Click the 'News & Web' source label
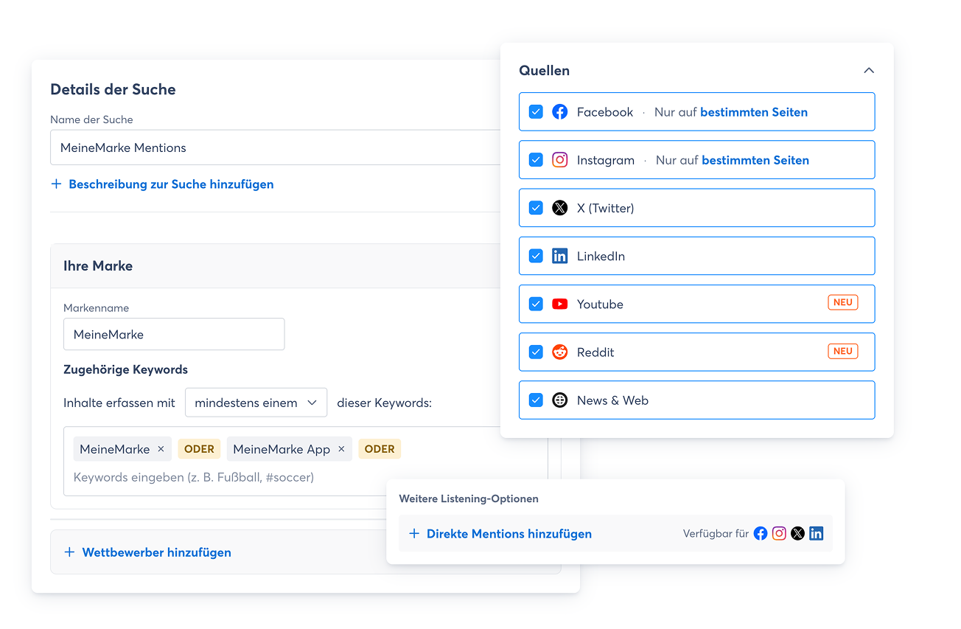This screenshot has width=961, height=629. (x=612, y=400)
